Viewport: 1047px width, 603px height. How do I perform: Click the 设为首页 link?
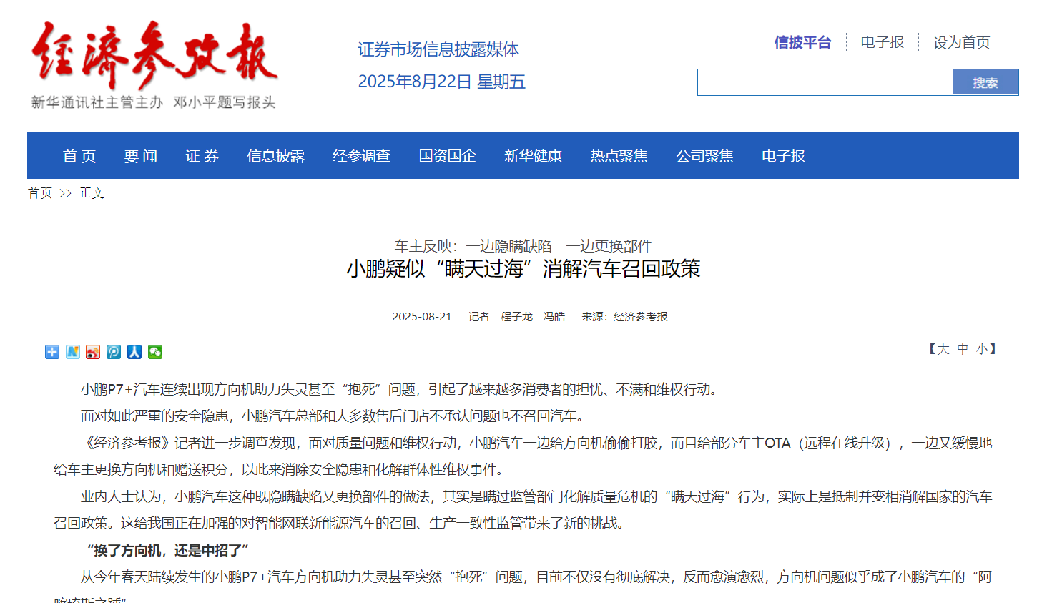coord(961,42)
